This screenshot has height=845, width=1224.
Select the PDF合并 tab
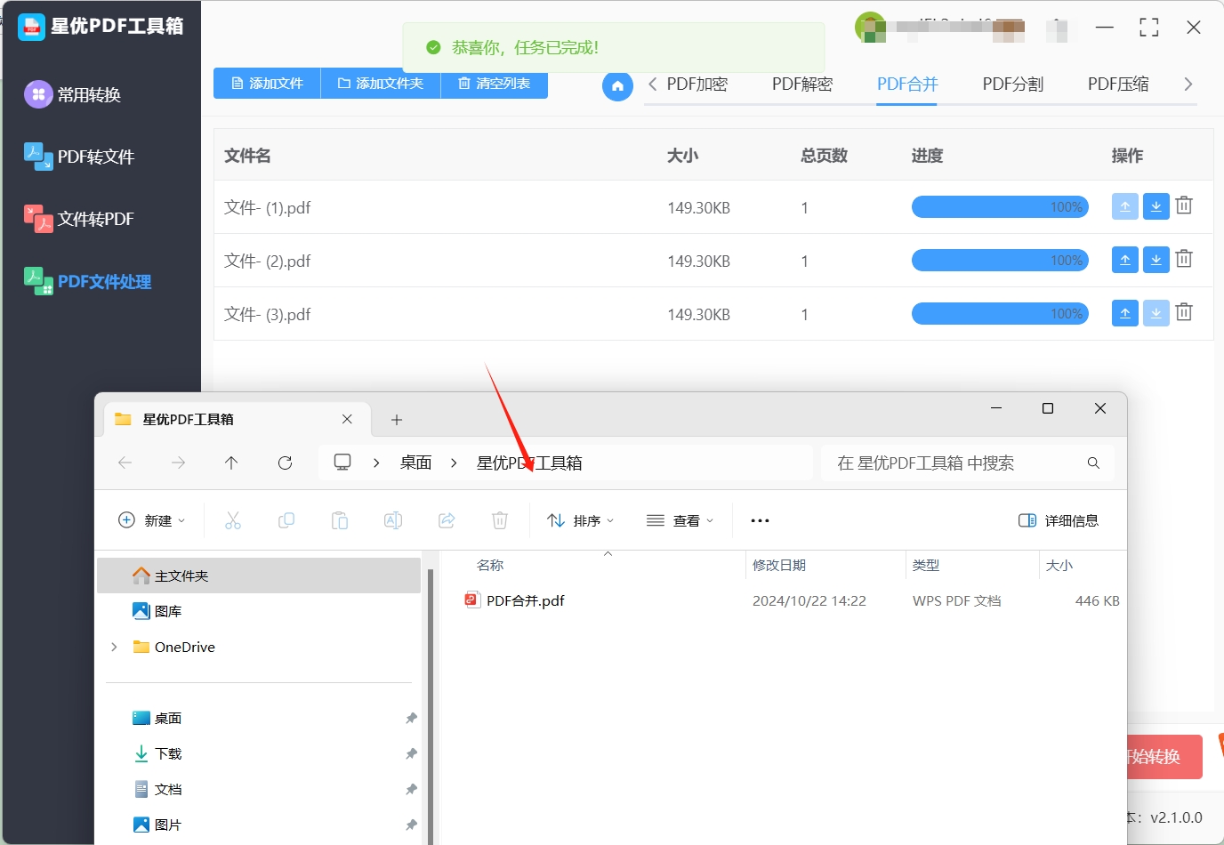(x=907, y=84)
